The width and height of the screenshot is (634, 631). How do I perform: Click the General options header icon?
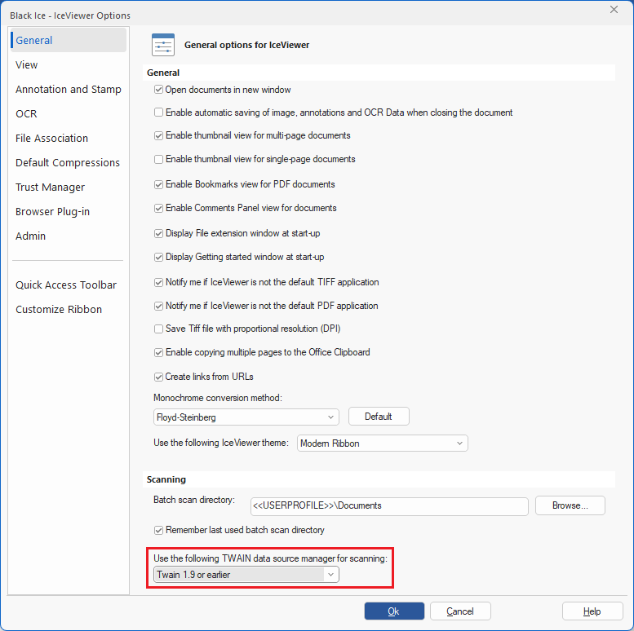pos(163,45)
